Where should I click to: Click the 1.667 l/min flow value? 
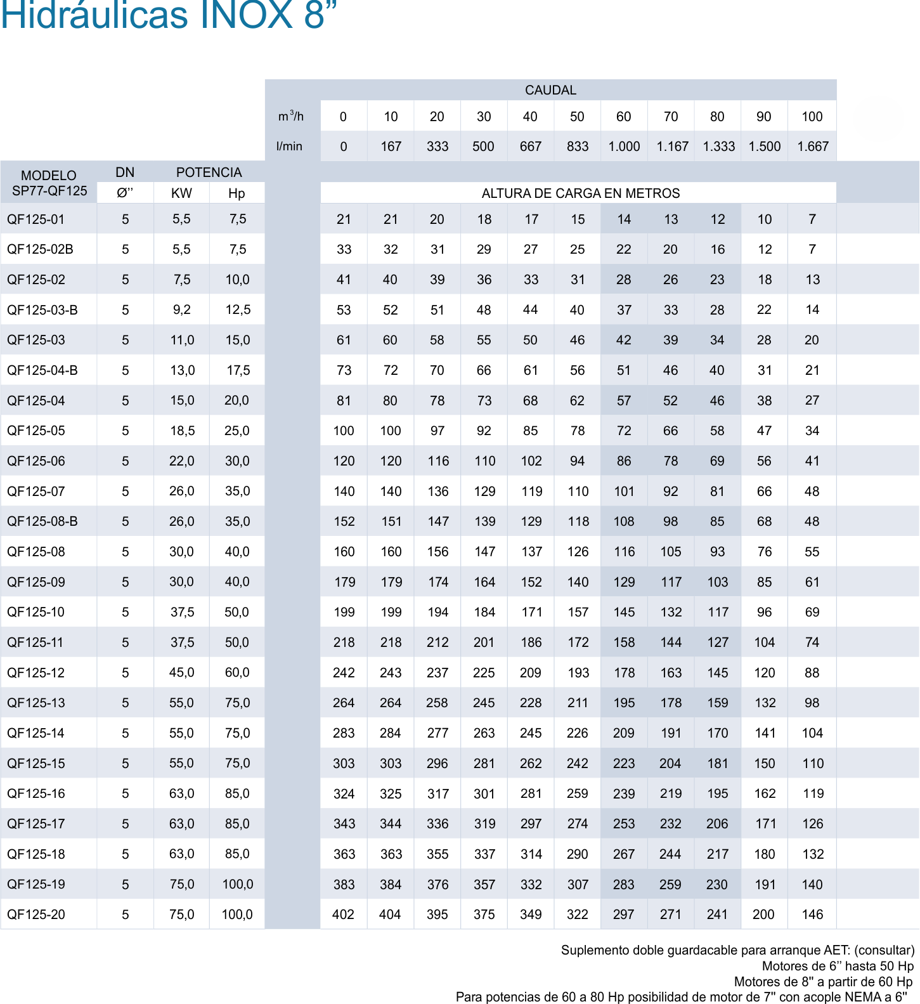coord(813,147)
